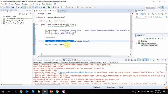
Task: Open the Source menu
Action: pos(11,4)
